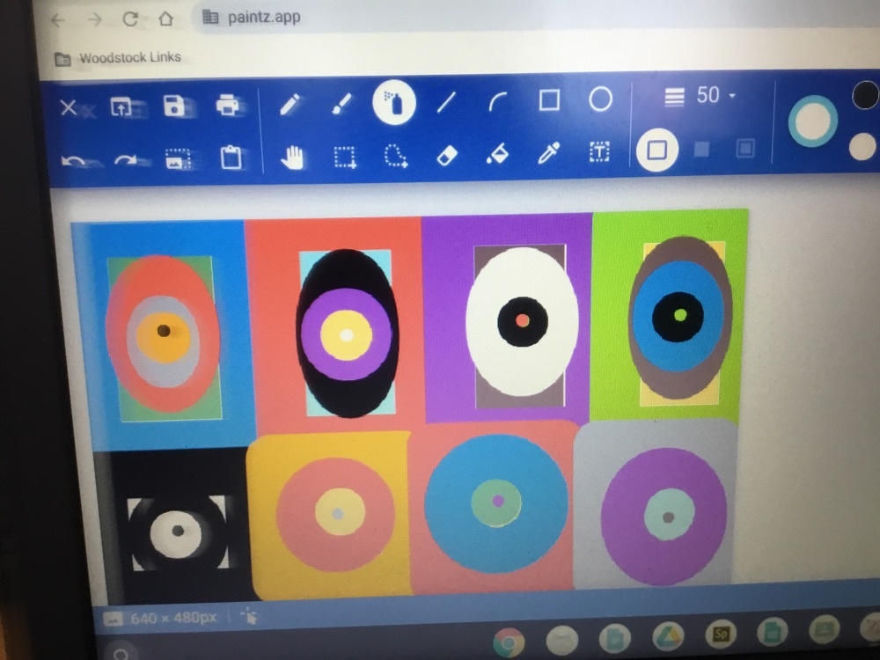Select the Curve tool
The width and height of the screenshot is (880, 660).
pos(498,101)
